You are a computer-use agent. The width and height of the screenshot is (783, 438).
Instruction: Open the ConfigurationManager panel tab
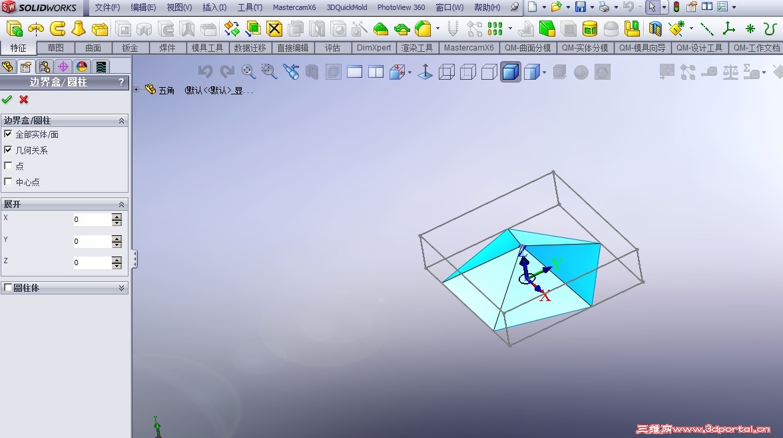45,66
